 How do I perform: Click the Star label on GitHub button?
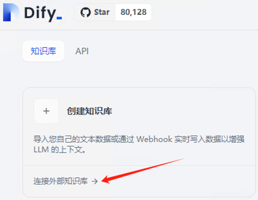[x=102, y=12]
